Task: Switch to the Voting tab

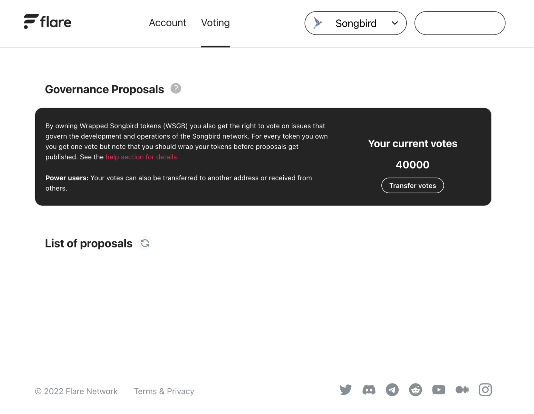Action: [x=215, y=23]
